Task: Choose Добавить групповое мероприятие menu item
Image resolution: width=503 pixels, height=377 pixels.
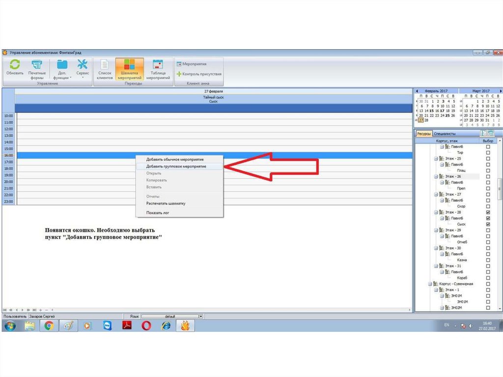Action: coord(176,166)
